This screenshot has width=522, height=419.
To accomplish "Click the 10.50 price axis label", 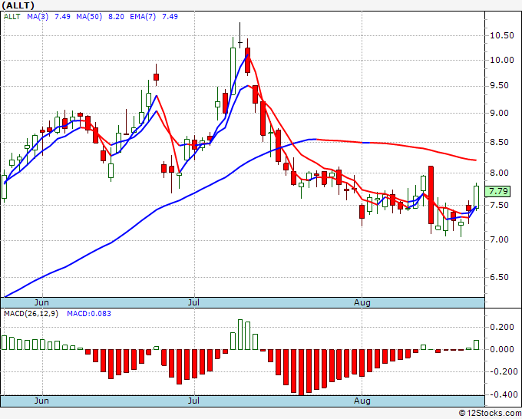I will pos(502,35).
